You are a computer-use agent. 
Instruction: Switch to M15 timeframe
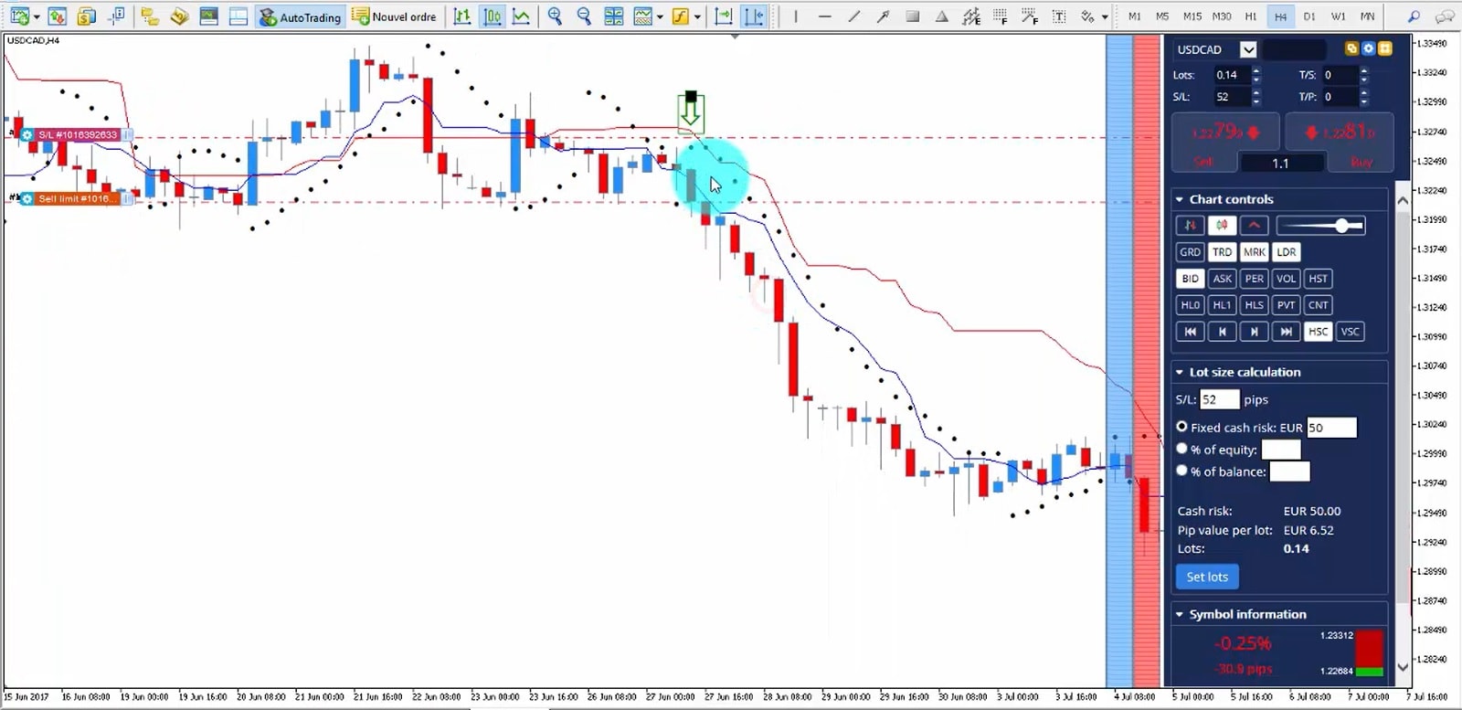(1192, 16)
